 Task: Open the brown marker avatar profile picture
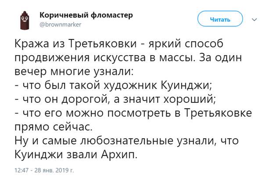[25, 21]
